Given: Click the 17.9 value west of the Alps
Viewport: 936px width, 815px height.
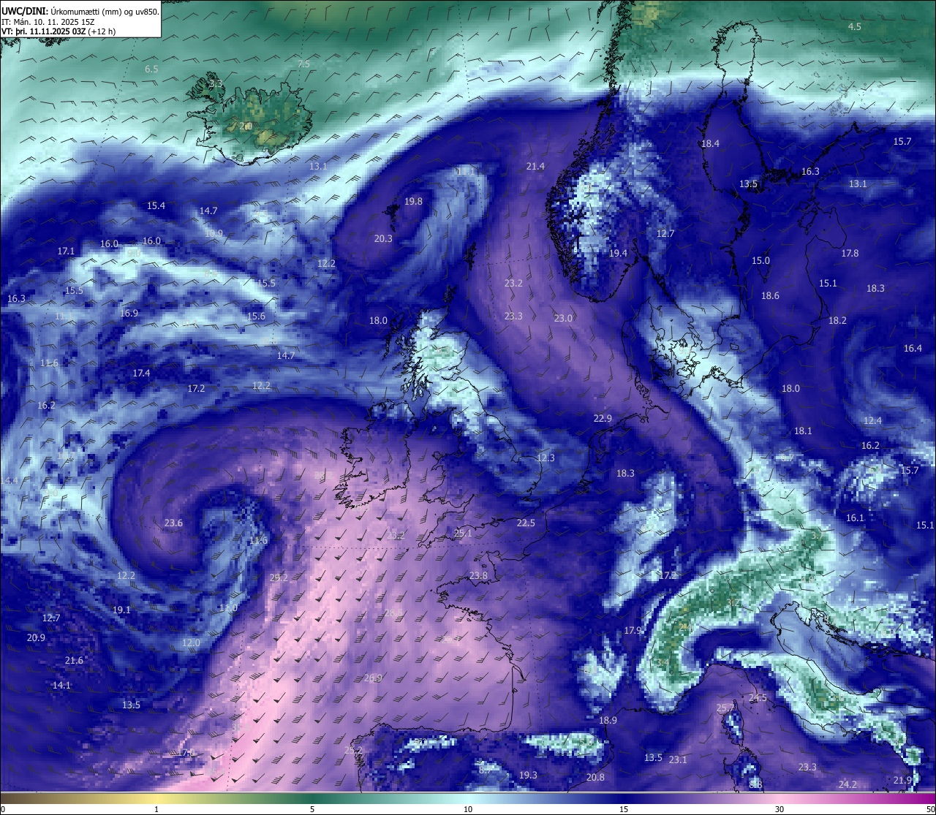Looking at the screenshot, I should (x=633, y=631).
